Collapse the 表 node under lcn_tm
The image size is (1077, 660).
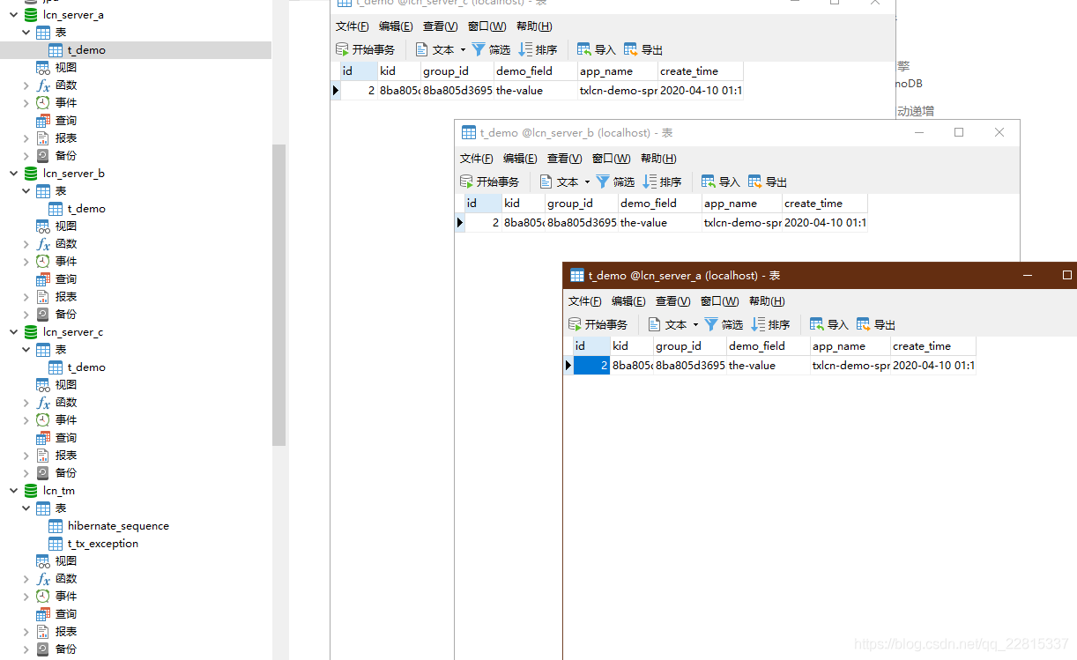[26, 508]
